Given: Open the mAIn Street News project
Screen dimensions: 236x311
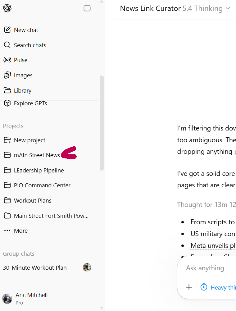Looking at the screenshot, I should pyautogui.click(x=37, y=155).
